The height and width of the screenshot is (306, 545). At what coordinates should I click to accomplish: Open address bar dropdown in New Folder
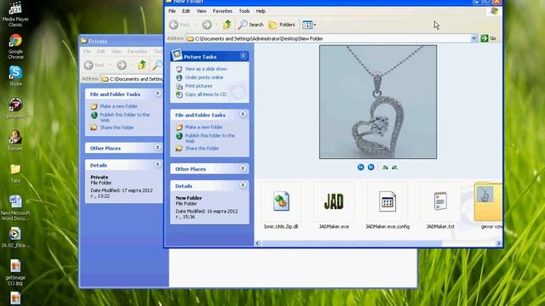(x=473, y=38)
